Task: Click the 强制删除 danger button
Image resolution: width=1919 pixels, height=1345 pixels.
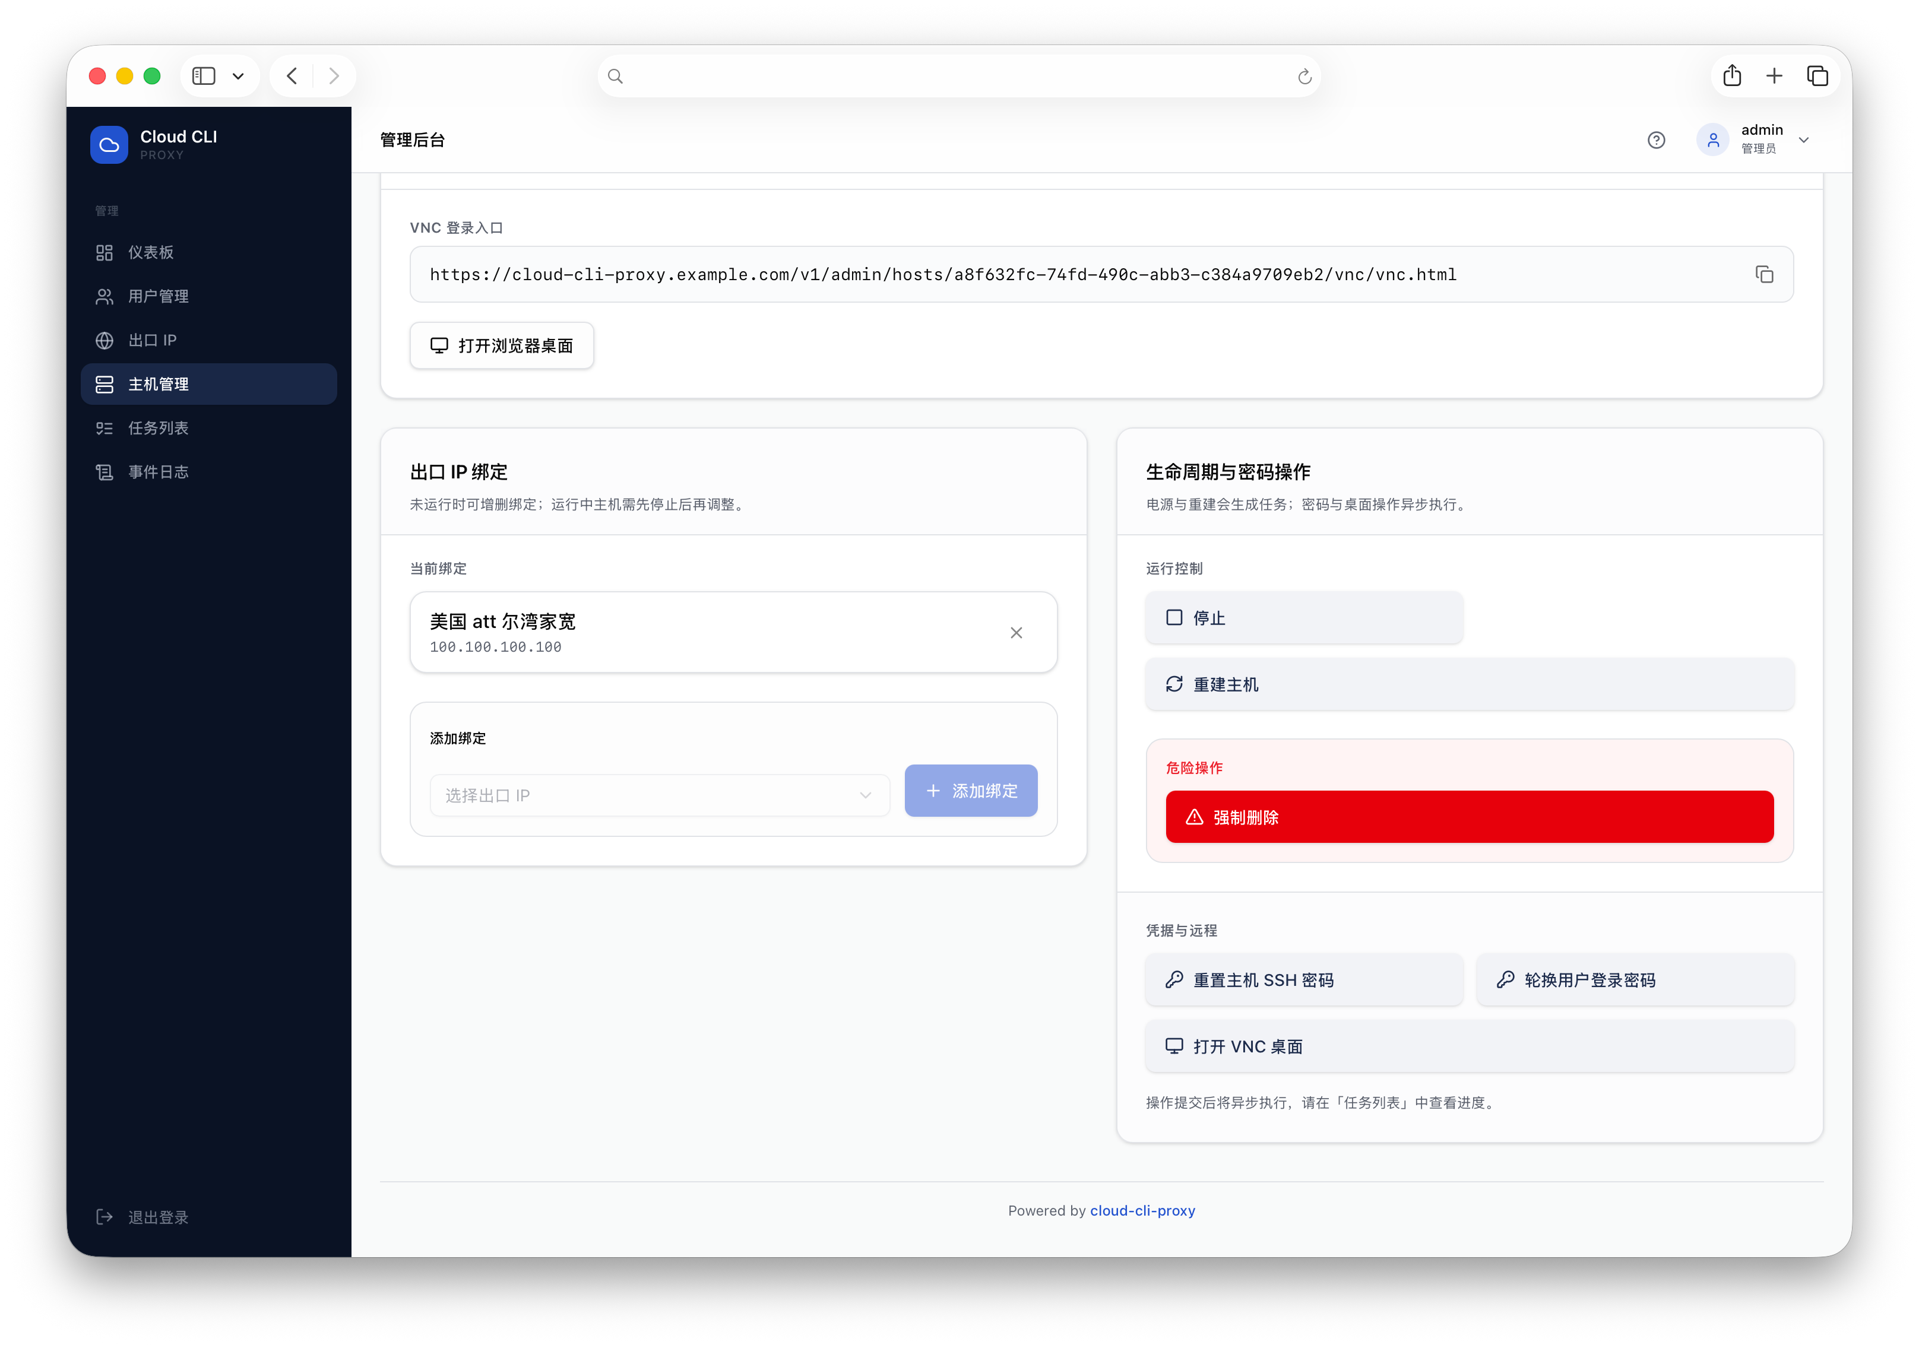Action: (1468, 817)
